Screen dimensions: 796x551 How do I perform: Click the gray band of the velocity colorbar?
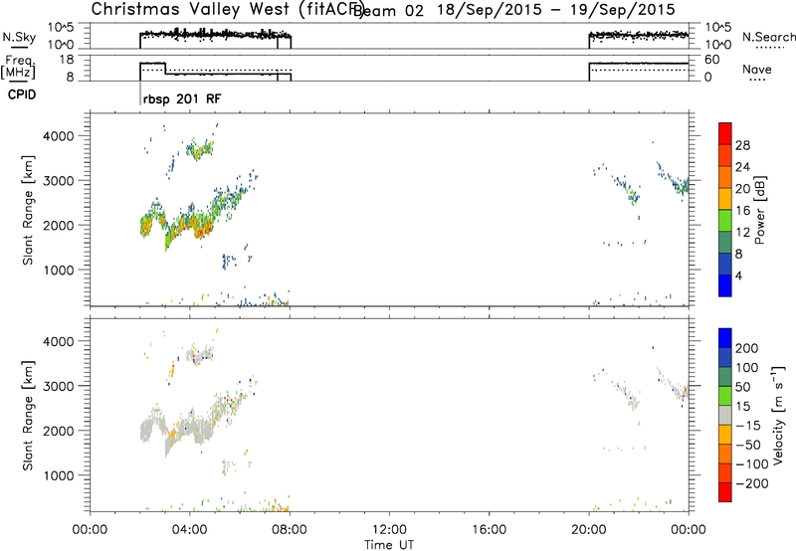(x=725, y=415)
